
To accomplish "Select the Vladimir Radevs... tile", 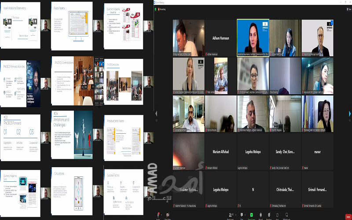I will click(x=189, y=190).
